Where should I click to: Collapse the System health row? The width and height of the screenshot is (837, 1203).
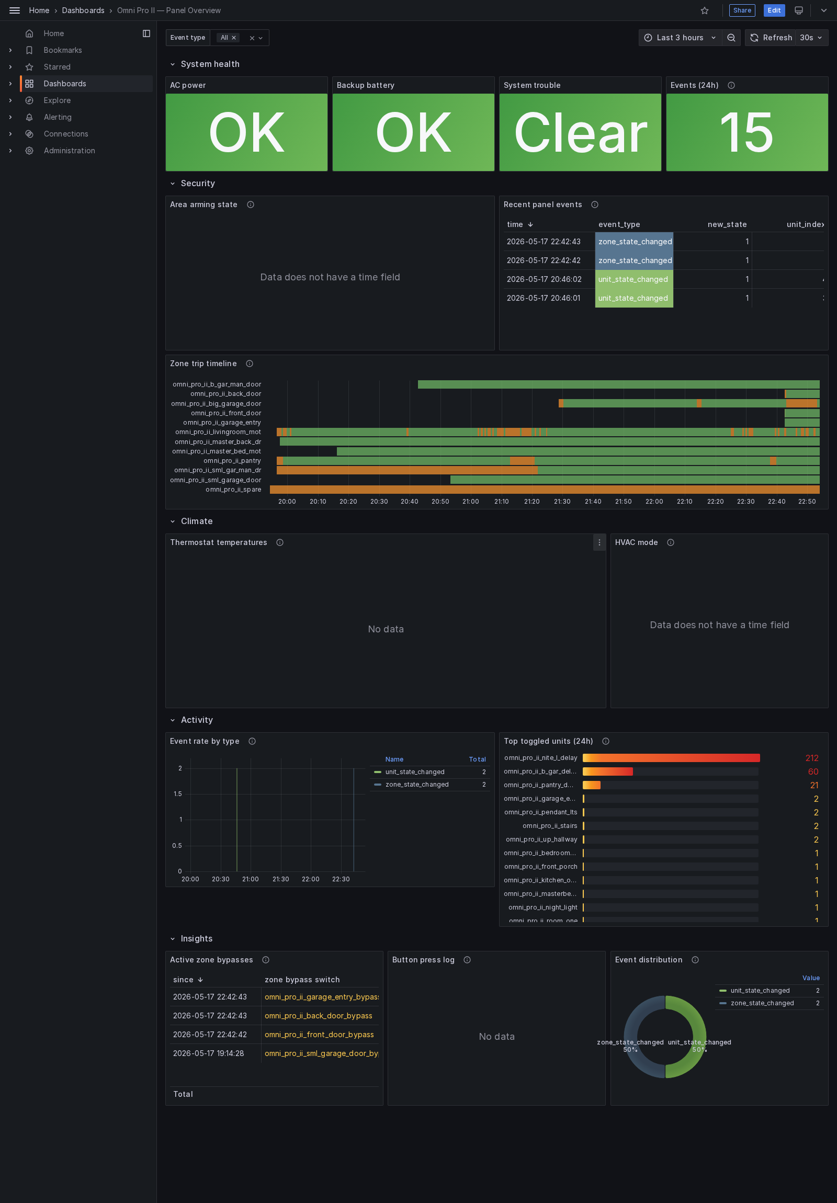tap(173, 64)
